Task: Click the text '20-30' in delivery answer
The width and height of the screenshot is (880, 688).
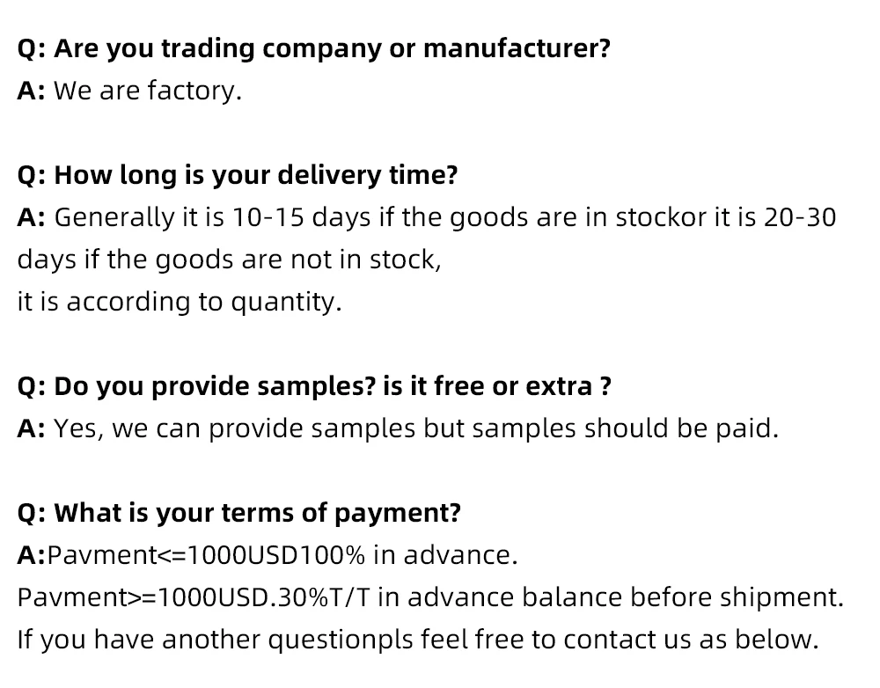Action: pyautogui.click(x=800, y=216)
